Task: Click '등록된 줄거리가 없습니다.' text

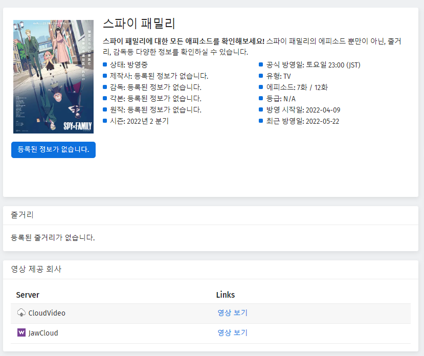Action: (53, 238)
